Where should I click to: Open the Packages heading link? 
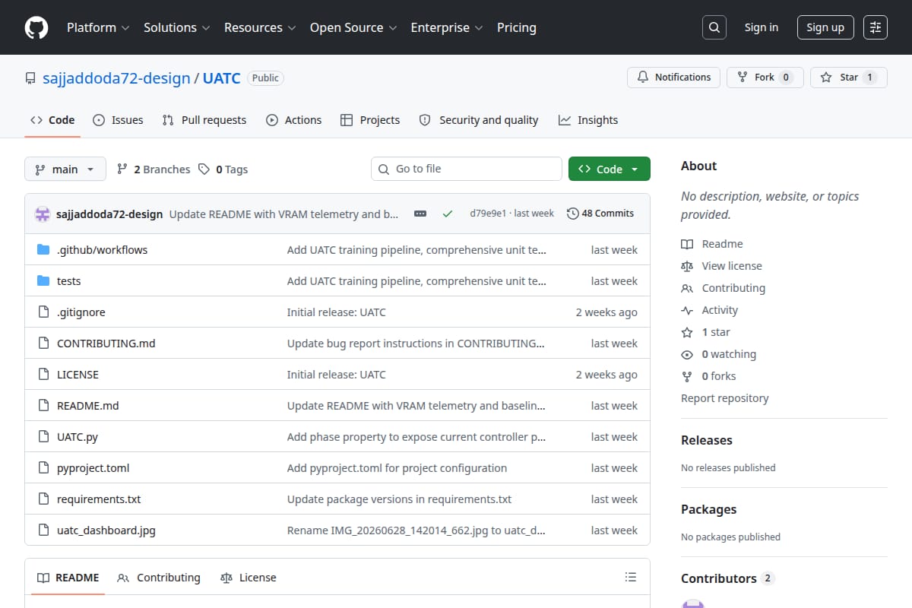click(709, 509)
